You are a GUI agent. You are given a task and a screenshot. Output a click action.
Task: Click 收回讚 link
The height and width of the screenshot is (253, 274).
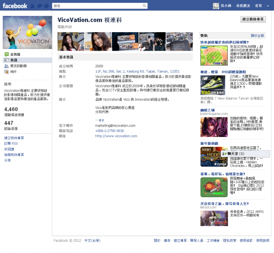[9, 149]
